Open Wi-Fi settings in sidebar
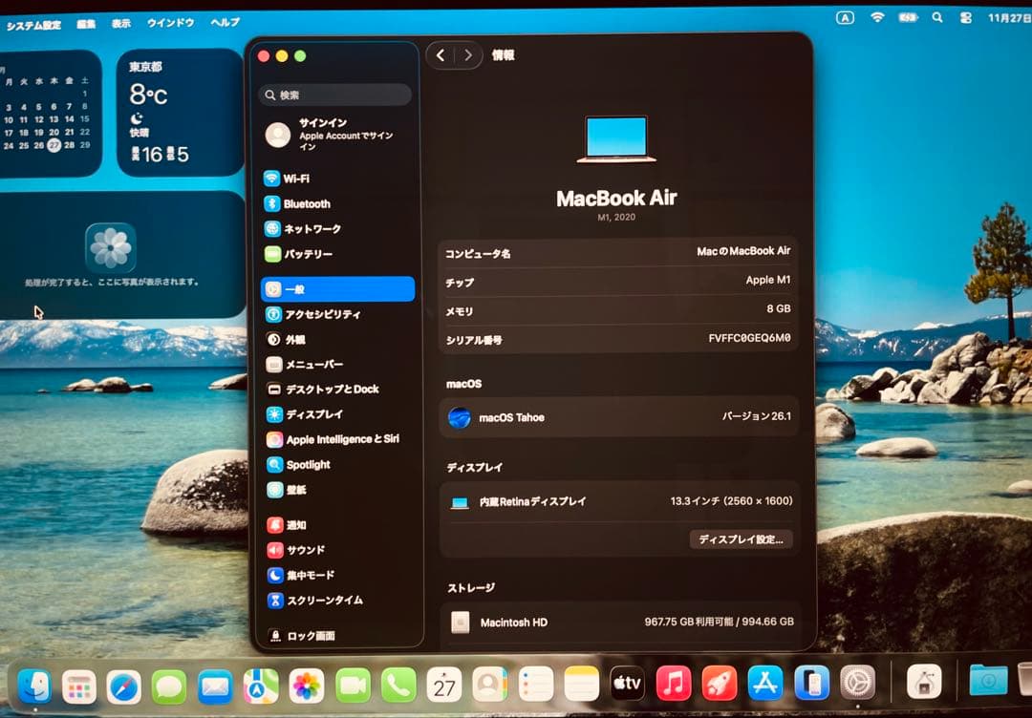The width and height of the screenshot is (1032, 718). point(296,179)
